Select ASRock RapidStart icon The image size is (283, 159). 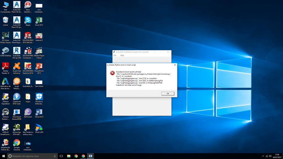click(x=6, y=99)
